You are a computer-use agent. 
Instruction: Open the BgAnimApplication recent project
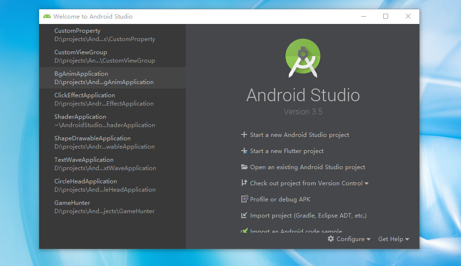point(112,78)
